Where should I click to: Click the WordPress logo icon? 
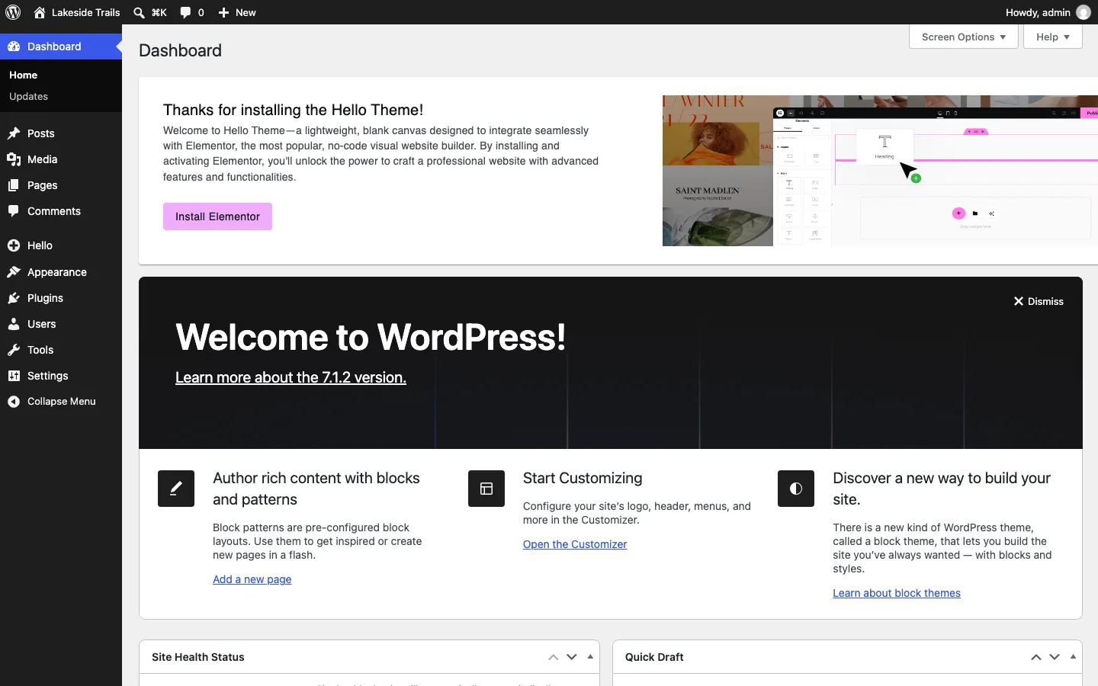click(13, 12)
